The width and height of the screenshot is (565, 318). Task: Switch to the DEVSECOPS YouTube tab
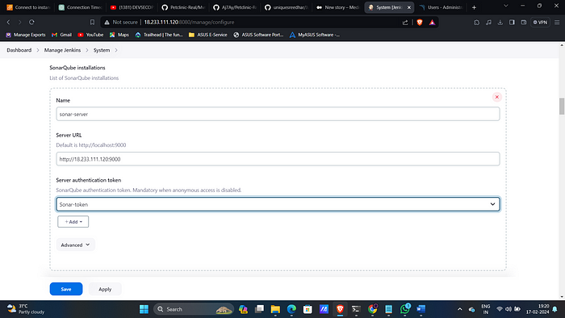(x=132, y=7)
